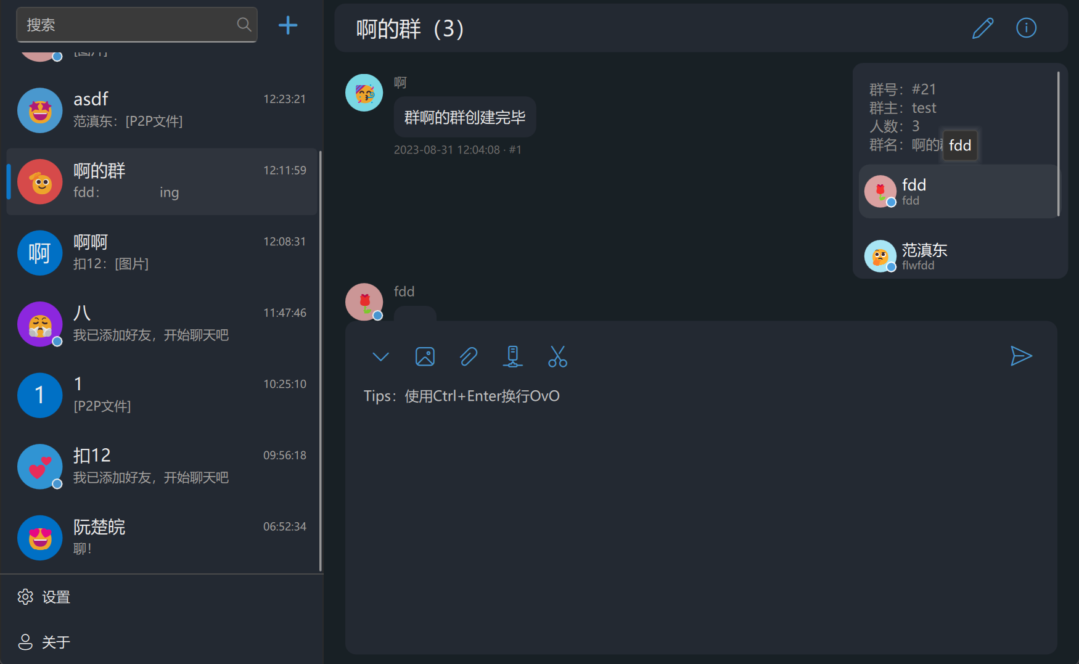Click the person icon next to 关于
Viewport: 1079px width, 664px height.
click(x=25, y=642)
